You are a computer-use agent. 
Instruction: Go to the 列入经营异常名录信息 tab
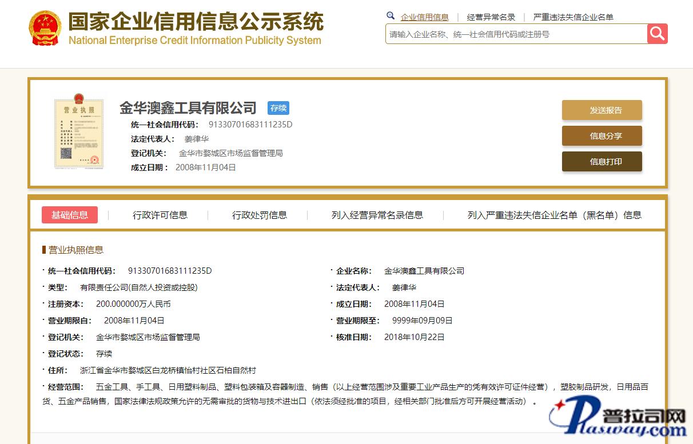377,215
